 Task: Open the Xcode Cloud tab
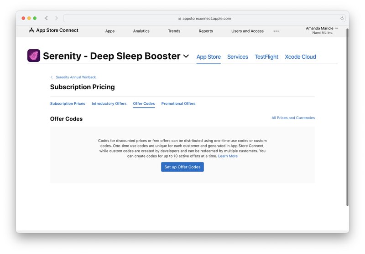tap(300, 56)
